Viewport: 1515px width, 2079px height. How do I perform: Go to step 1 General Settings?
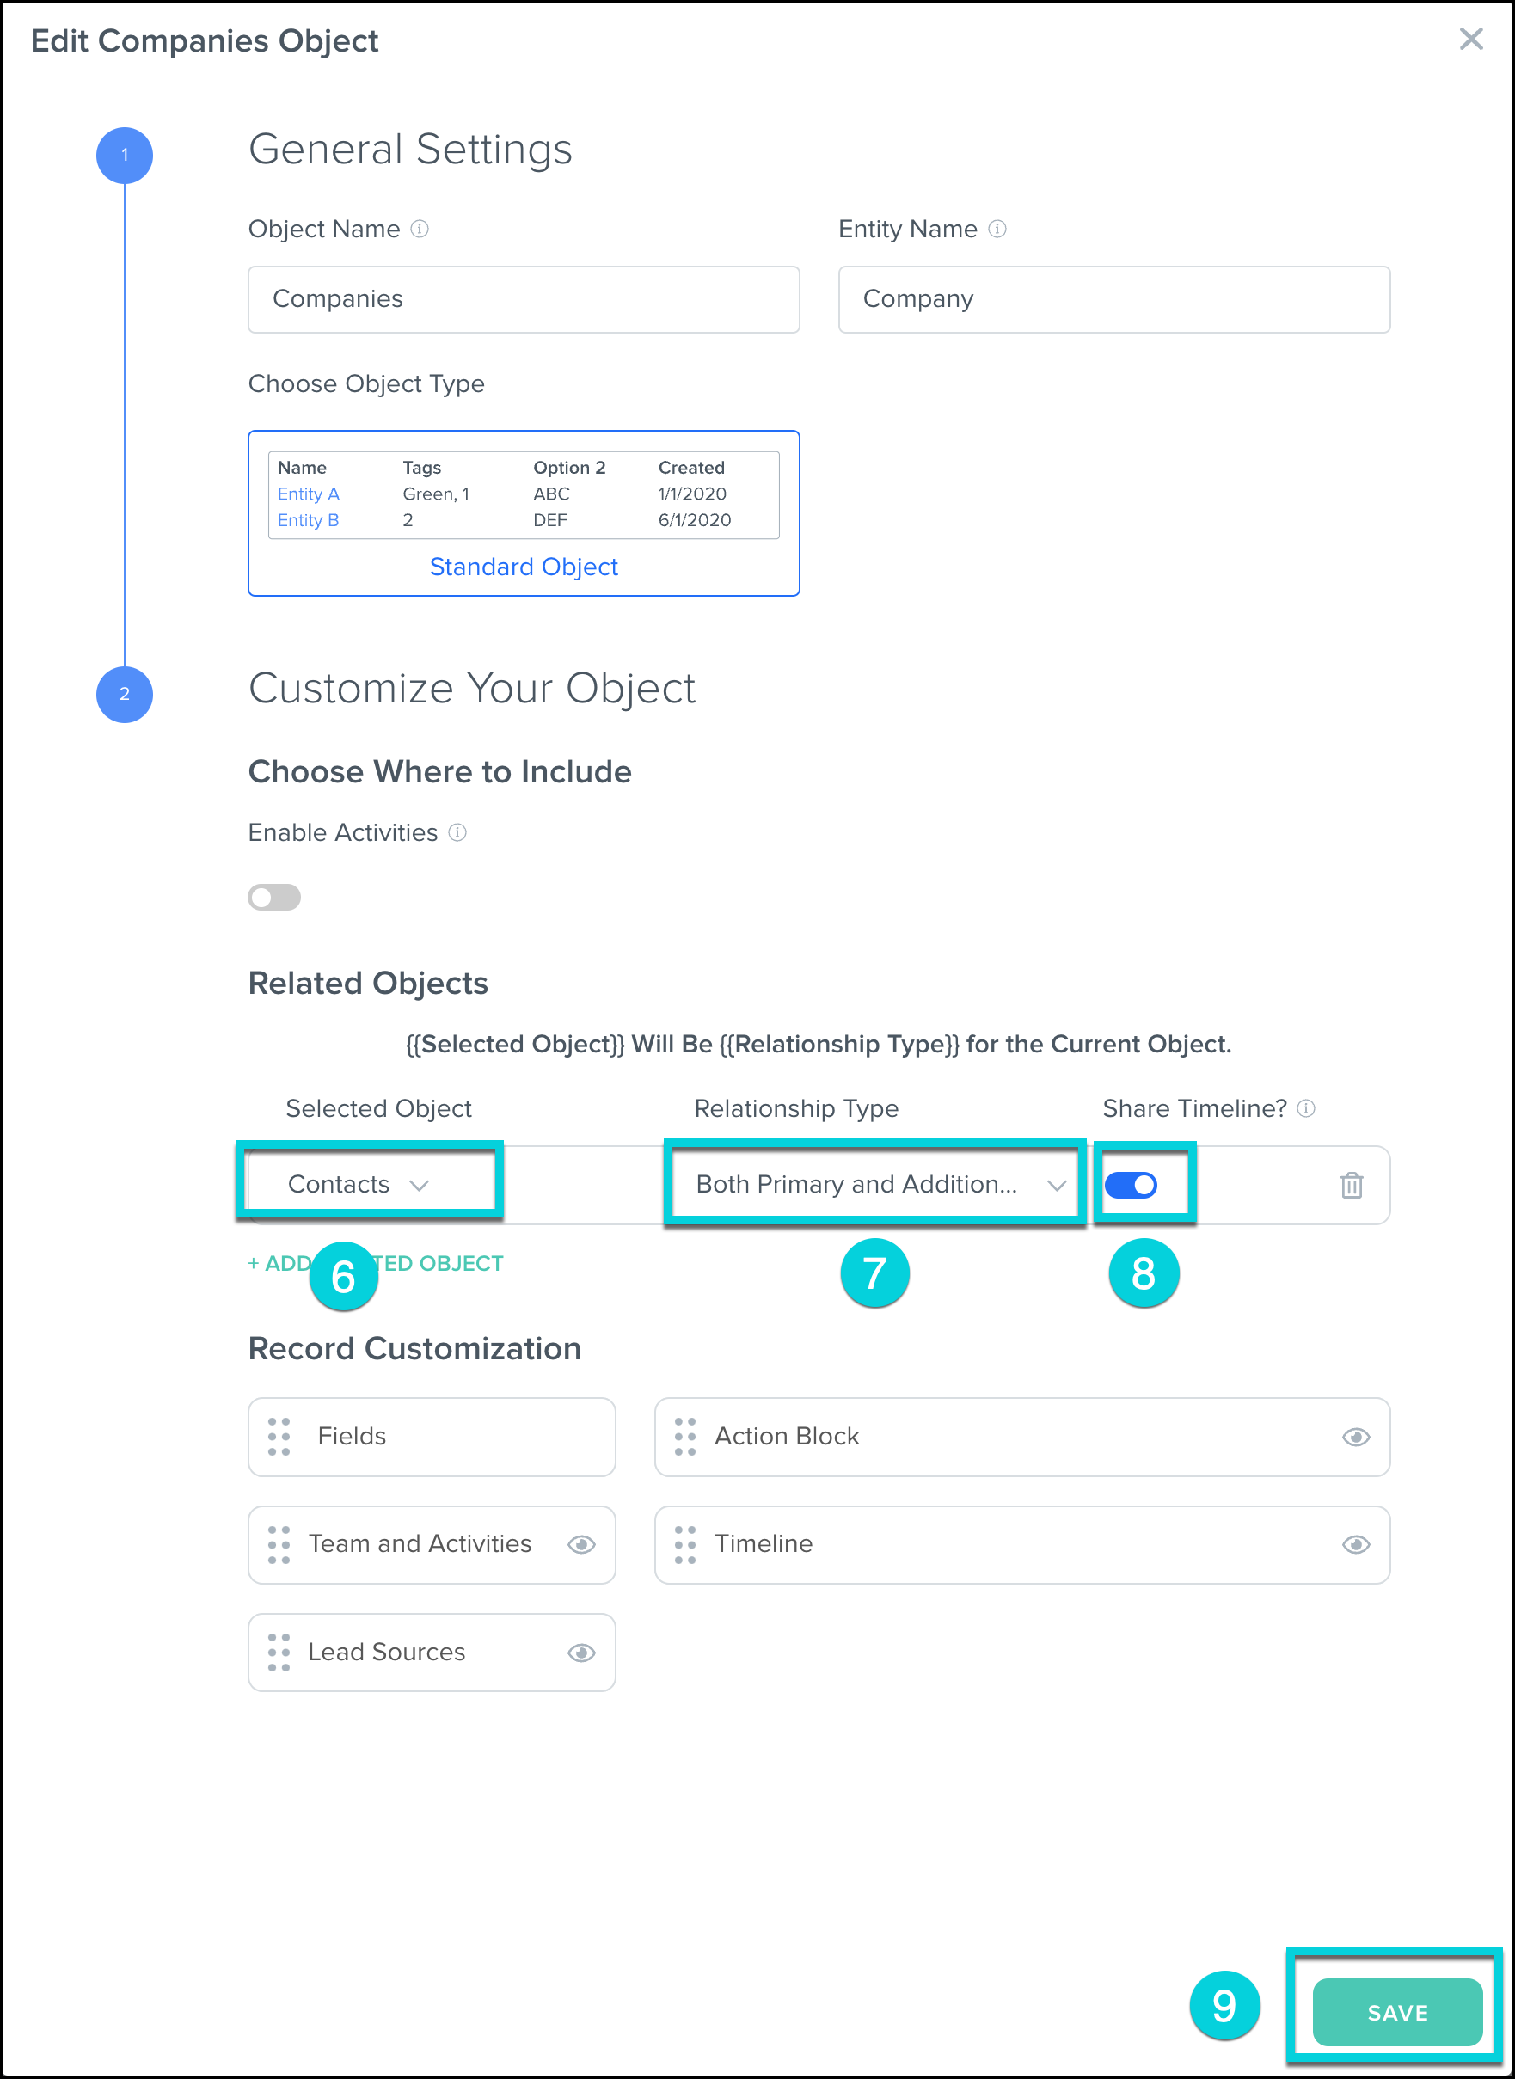[x=125, y=155]
